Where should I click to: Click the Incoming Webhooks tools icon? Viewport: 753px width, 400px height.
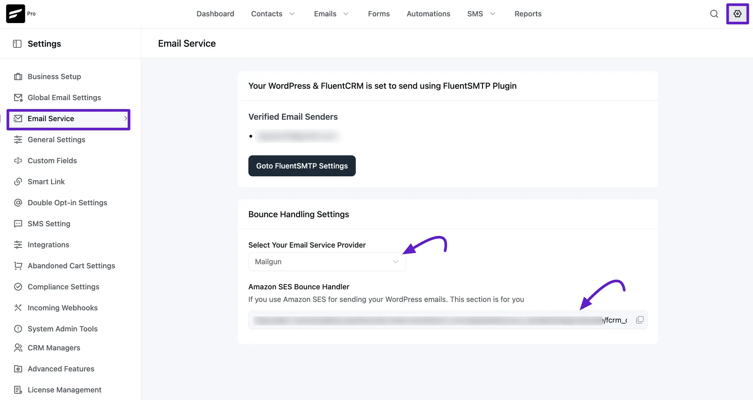(x=18, y=308)
